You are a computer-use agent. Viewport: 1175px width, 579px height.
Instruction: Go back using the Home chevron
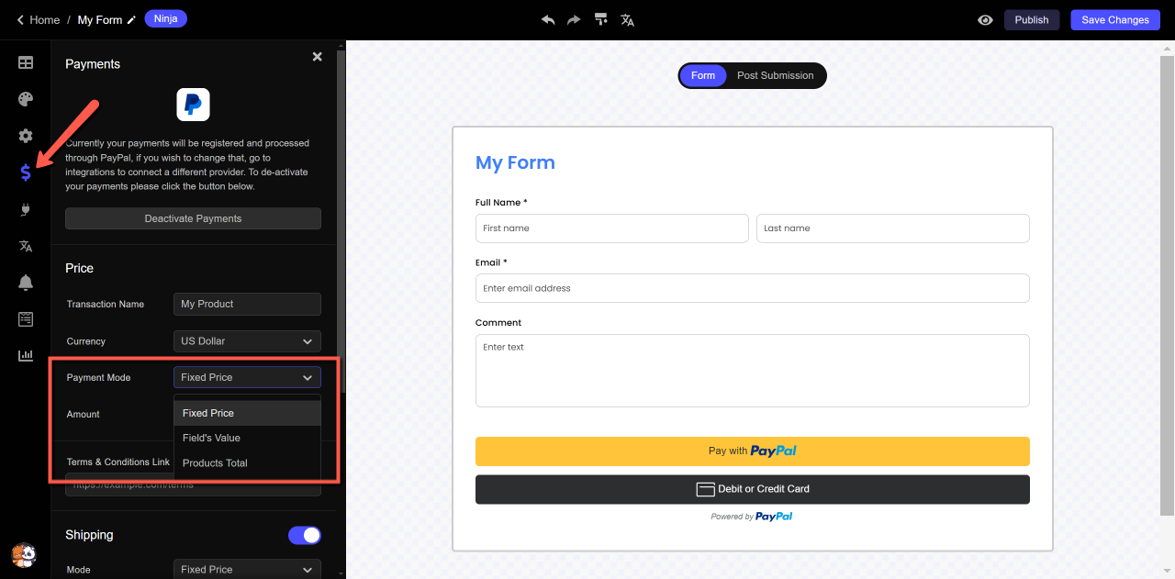pos(20,20)
